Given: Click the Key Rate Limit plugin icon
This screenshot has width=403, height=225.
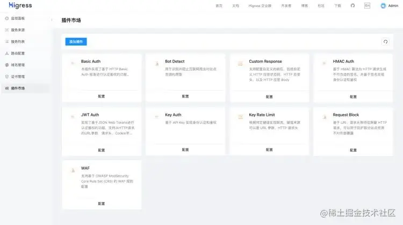Looking at the screenshot, I should point(241,117).
